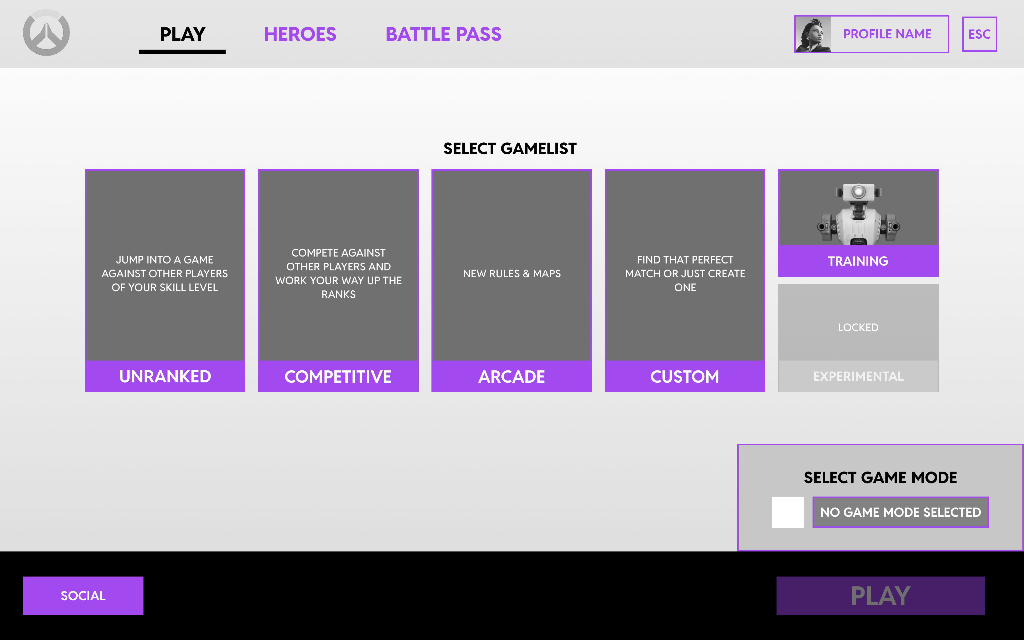Click the white game mode icon square
This screenshot has height=640, width=1024.
click(787, 512)
